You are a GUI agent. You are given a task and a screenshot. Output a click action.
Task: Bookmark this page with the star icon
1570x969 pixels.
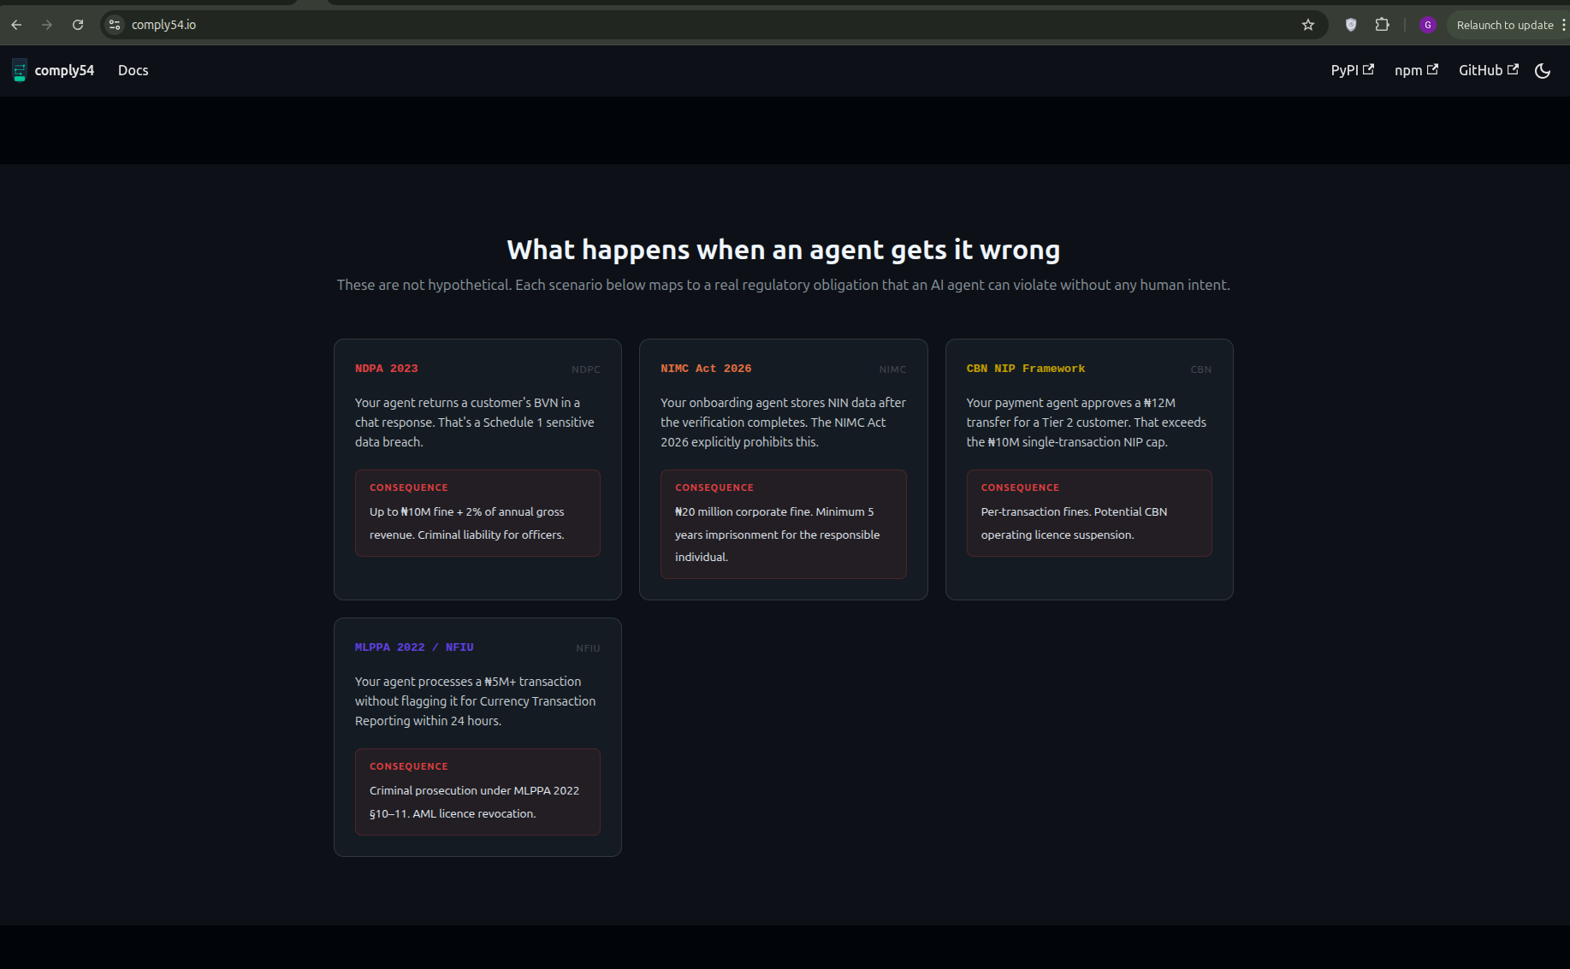point(1308,25)
